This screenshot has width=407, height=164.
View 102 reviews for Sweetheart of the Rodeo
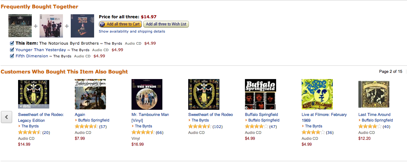pyautogui.click(x=218, y=126)
